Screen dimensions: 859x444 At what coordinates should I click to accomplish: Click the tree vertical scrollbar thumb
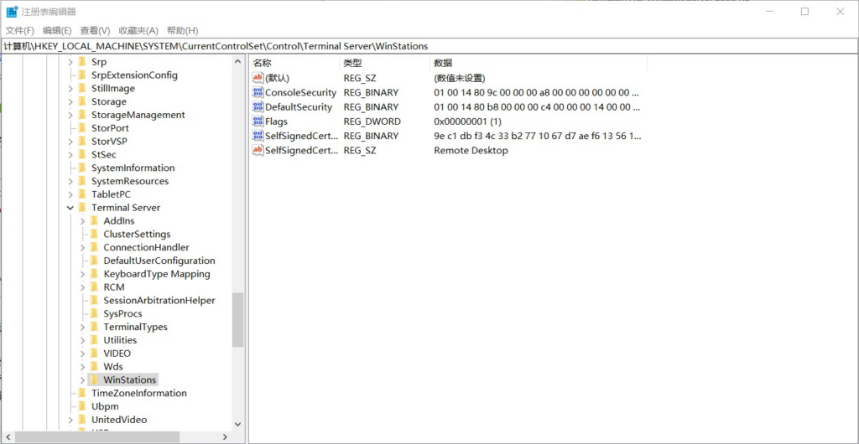tap(237, 320)
